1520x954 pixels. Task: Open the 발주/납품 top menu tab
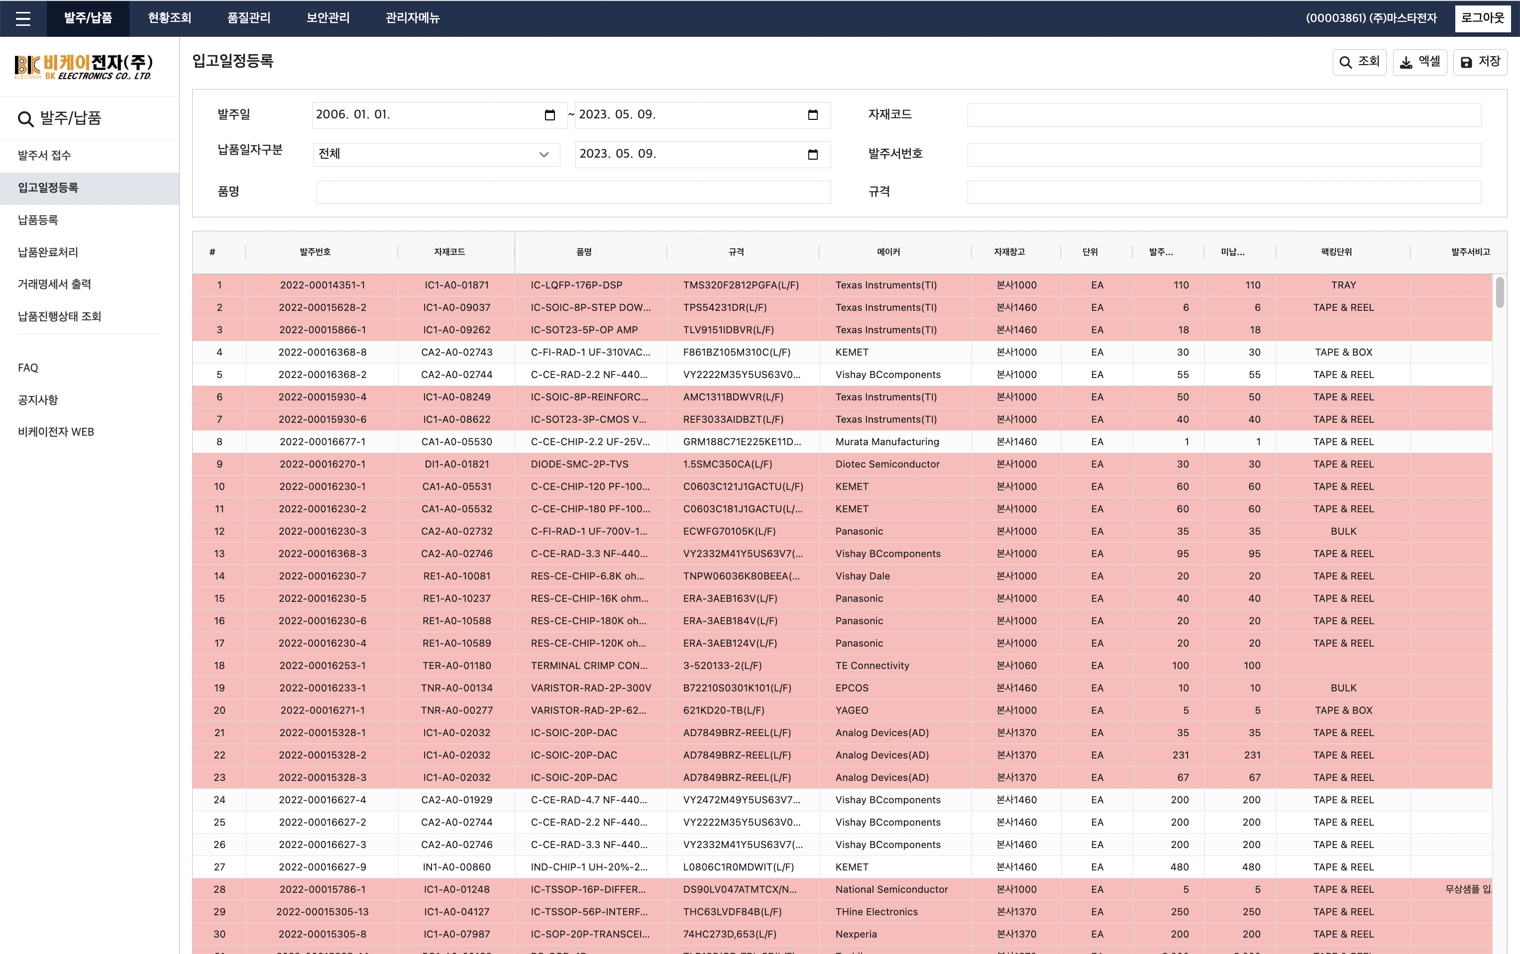tap(88, 18)
